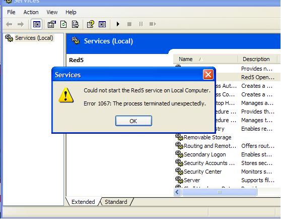Click the Secondary Logon service icon
The width and height of the screenshot is (281, 219).
pyautogui.click(x=179, y=154)
